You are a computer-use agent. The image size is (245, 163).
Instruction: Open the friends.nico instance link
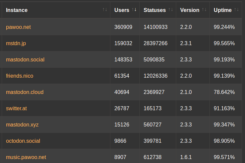coord(20,76)
